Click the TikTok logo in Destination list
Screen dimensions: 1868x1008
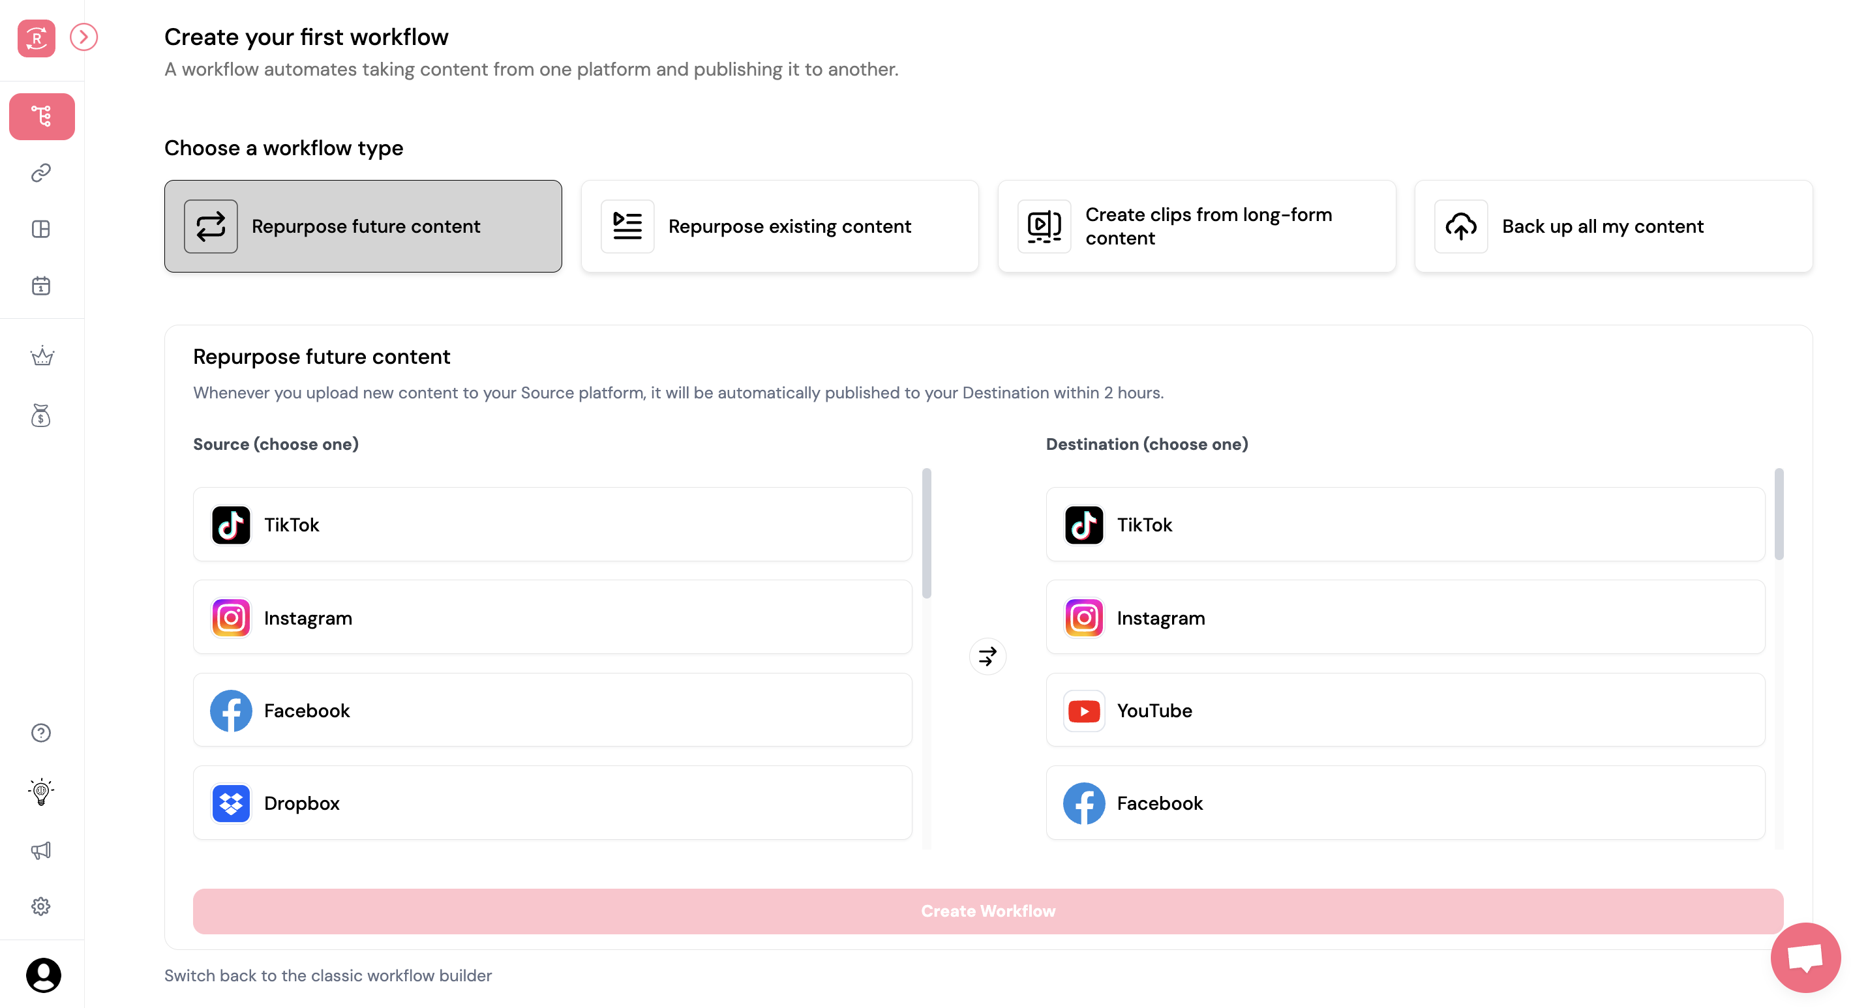[x=1084, y=525]
